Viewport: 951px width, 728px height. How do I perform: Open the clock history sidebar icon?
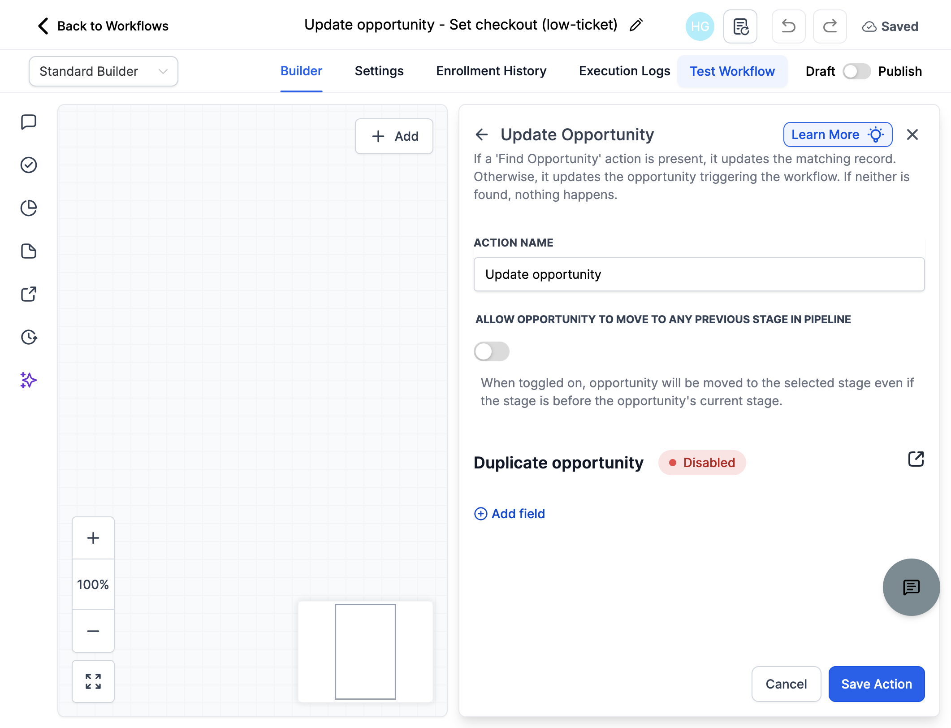tap(29, 337)
